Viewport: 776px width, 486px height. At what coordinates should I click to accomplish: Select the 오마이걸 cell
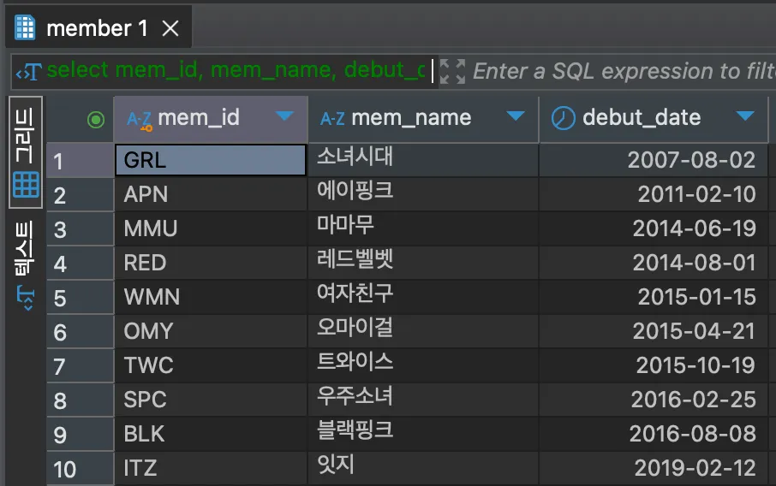click(x=423, y=332)
